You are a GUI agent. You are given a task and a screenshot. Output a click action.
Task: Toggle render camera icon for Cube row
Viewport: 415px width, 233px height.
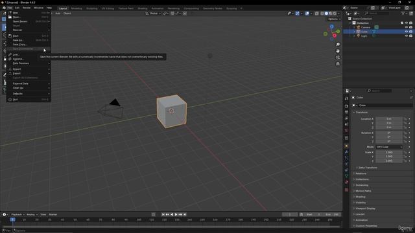pos(410,32)
